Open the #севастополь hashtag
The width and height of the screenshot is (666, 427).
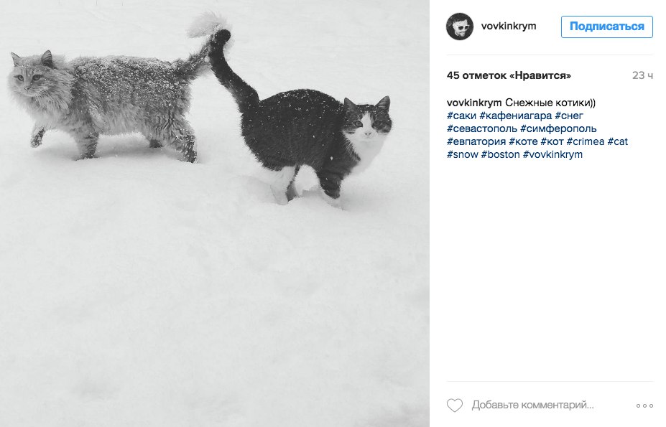481,128
